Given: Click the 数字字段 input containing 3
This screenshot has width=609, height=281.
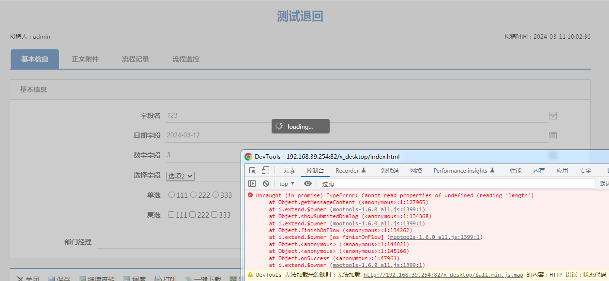Looking at the screenshot, I should point(203,155).
